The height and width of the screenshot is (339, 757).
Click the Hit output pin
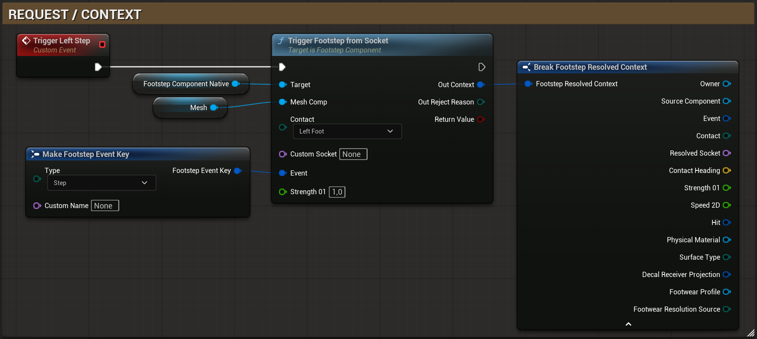click(x=727, y=222)
